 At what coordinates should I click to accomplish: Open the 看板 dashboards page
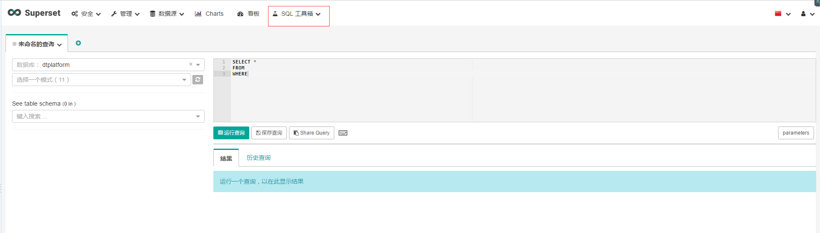248,14
